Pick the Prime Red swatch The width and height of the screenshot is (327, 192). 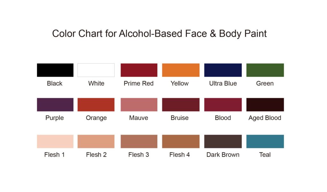pyautogui.click(x=139, y=70)
